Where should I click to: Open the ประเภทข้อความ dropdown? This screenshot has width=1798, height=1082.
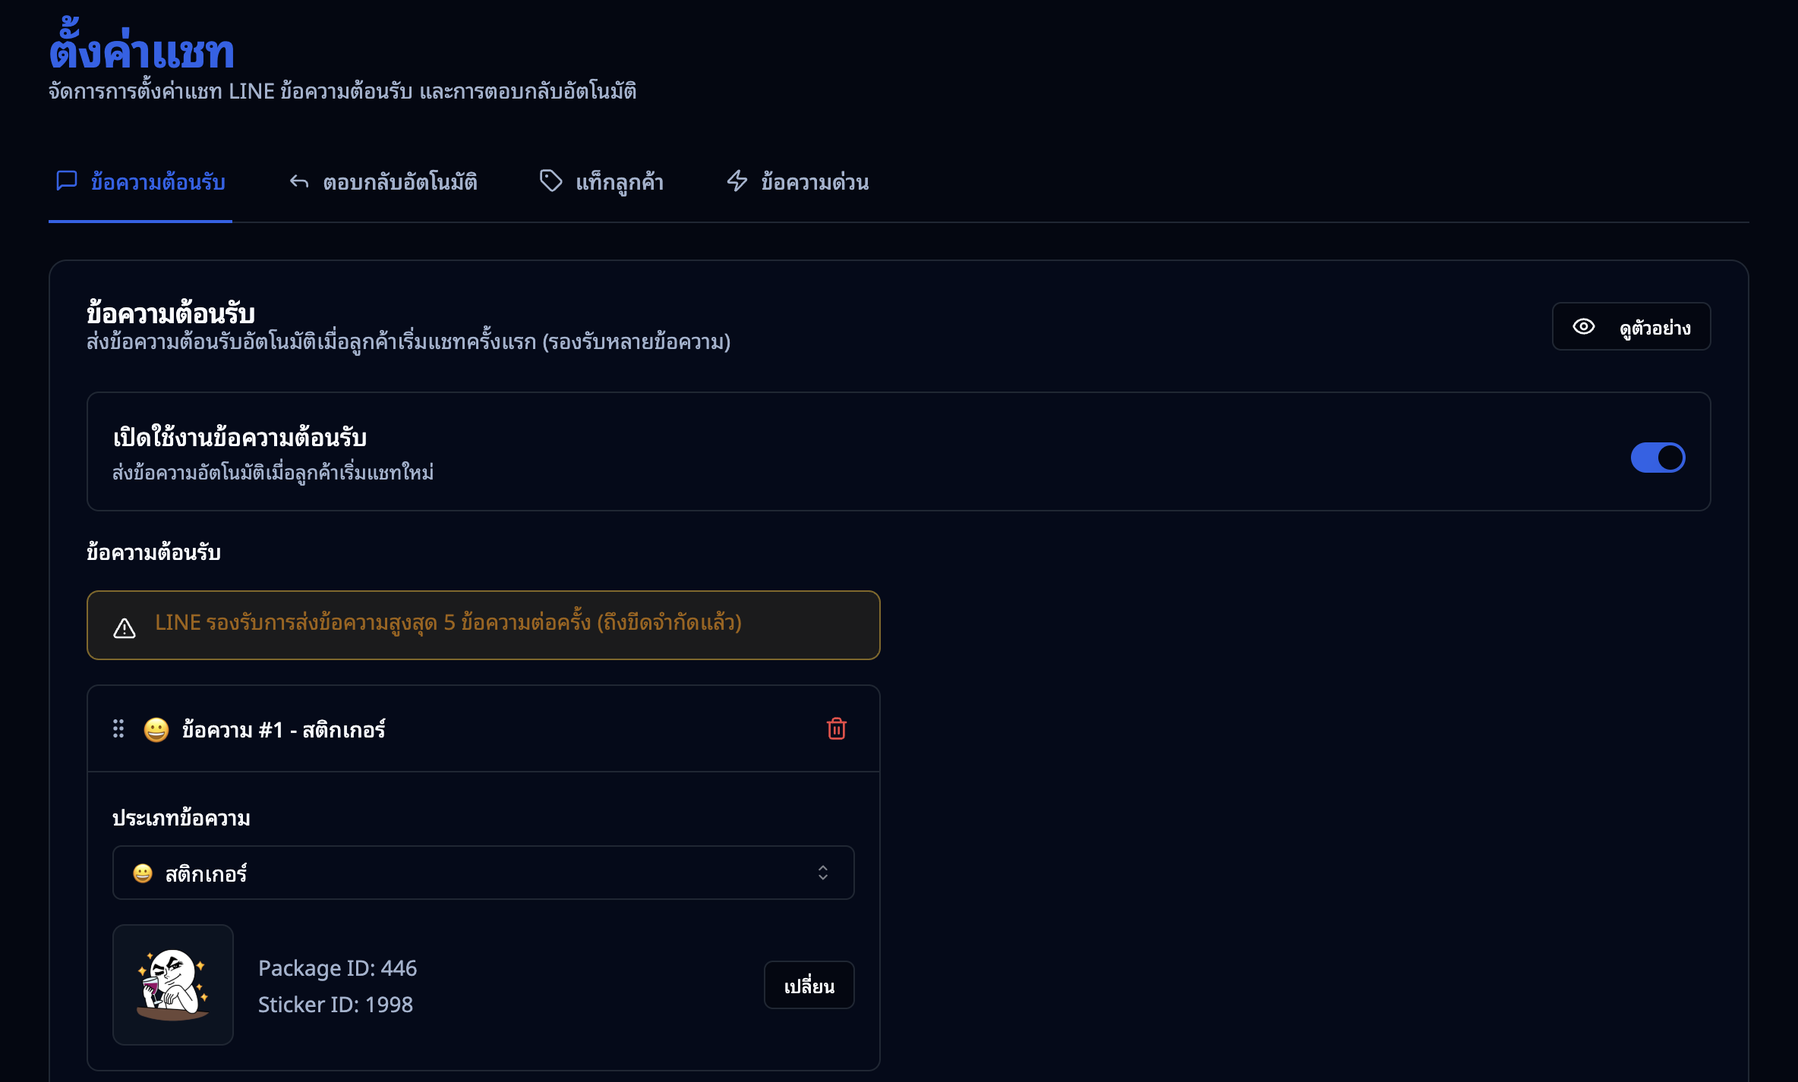click(483, 873)
